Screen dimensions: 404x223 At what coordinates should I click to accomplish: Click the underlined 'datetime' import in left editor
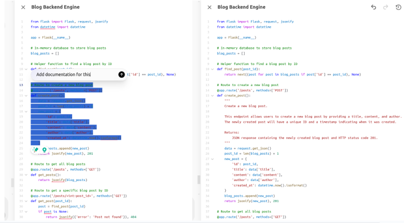point(47,27)
